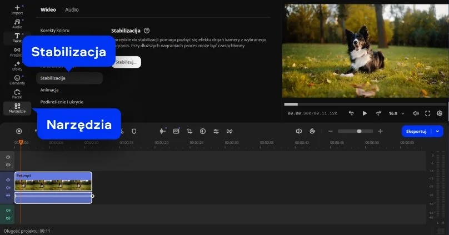This screenshot has width=449, height=235.
Task: Click the help icon next to Stabilizacja heading
Action: click(147, 31)
